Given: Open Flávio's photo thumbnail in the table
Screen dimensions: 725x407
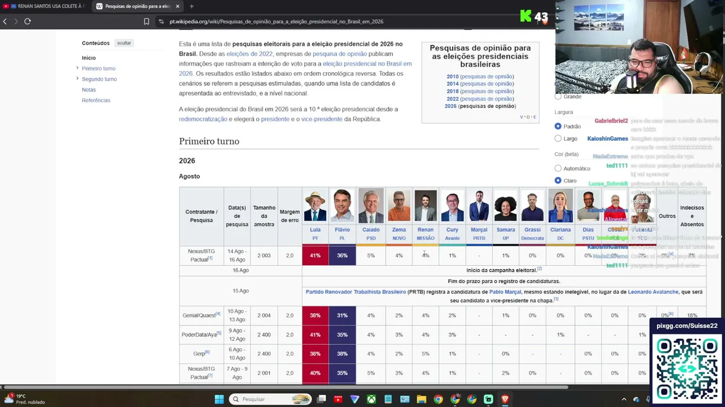Looking at the screenshot, I should point(342,206).
